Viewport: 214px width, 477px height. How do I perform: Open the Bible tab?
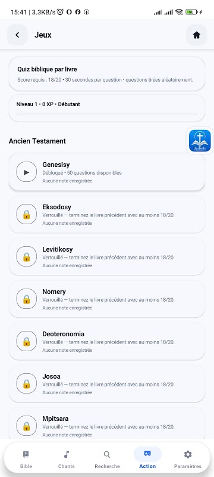pos(26,459)
